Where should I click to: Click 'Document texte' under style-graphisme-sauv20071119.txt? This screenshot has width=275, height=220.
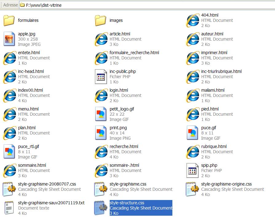click(34, 208)
